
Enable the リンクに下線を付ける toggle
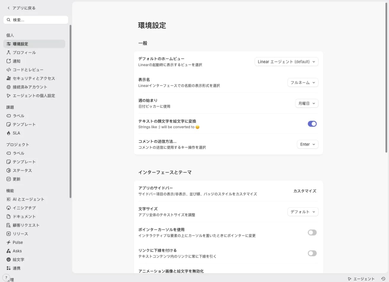(312, 253)
